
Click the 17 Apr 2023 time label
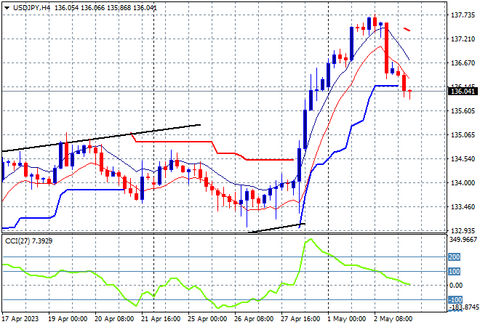point(20,319)
